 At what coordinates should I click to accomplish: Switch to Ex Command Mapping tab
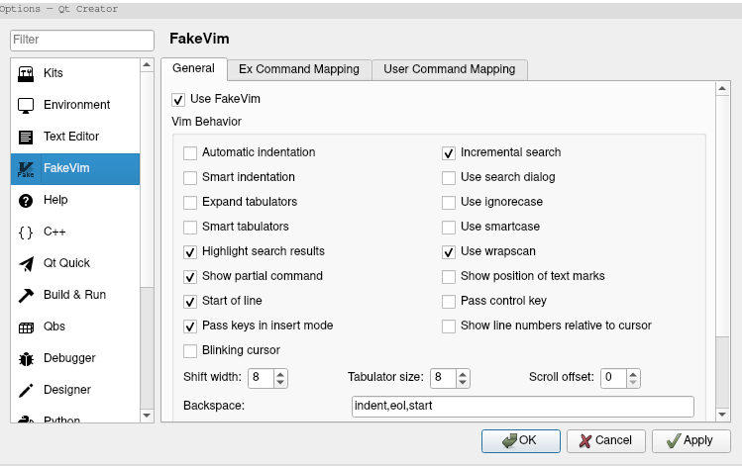tap(299, 69)
